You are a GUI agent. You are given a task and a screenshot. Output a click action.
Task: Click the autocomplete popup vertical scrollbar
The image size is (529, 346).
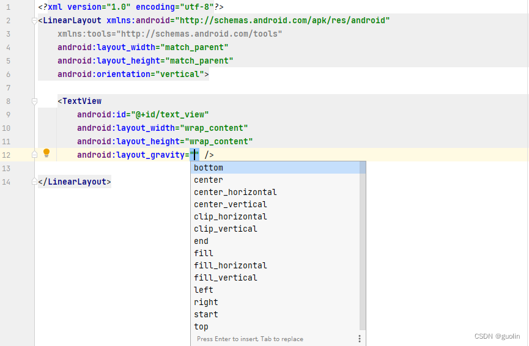point(363,245)
